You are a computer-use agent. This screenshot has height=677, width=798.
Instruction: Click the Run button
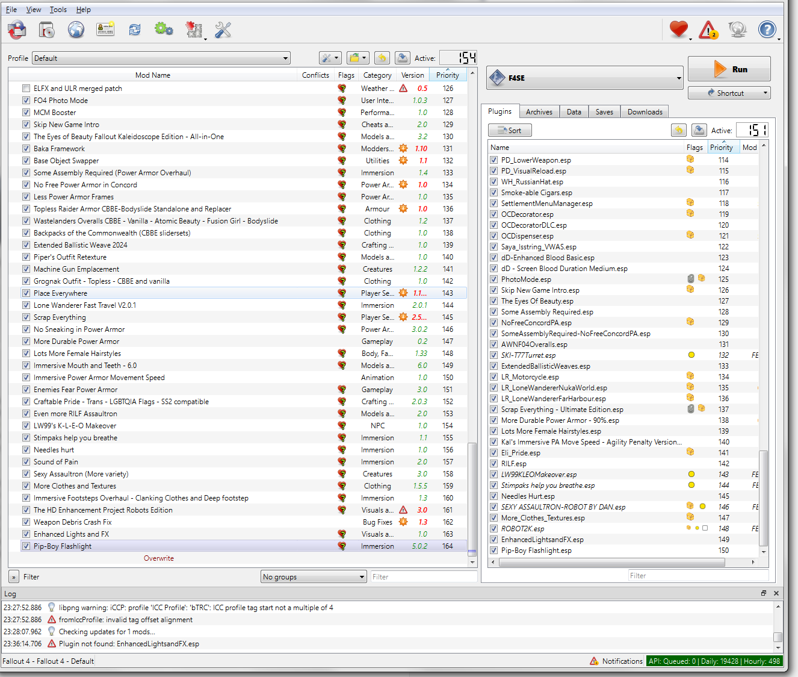click(729, 69)
